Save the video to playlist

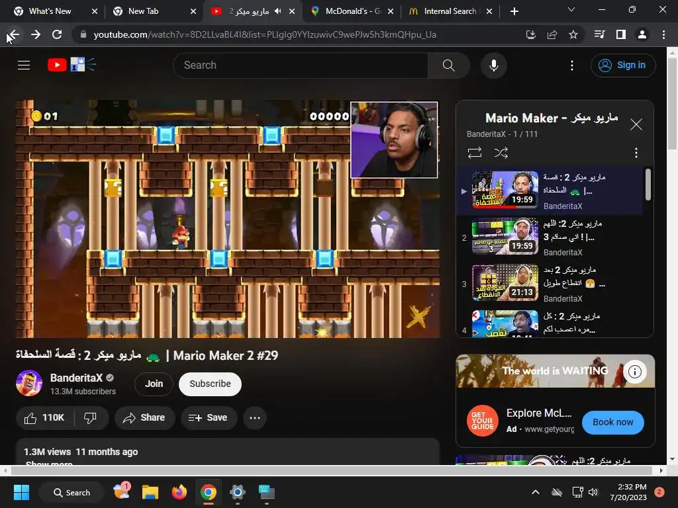pos(209,418)
